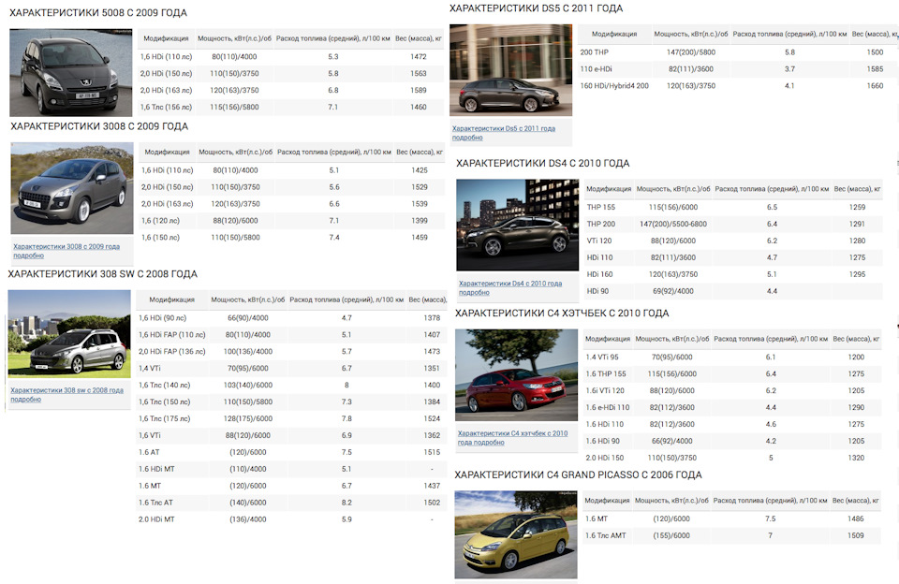This screenshot has width=899, height=584.
Task: Click power value '(155)/6000' in Grand Picasso table
Action: [671, 536]
